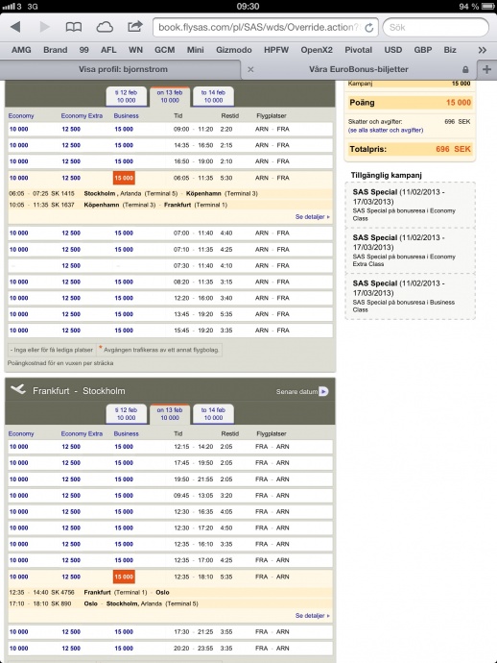Screen dimensions: 497x663
Task: Open se alla skatter och avgifter link
Action: pos(386,131)
